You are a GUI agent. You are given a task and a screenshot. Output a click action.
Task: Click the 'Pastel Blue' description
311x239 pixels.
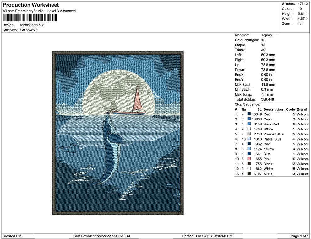pos(273,139)
